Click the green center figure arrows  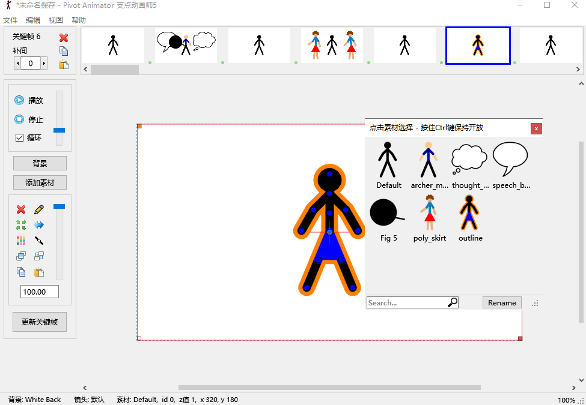tap(21, 225)
